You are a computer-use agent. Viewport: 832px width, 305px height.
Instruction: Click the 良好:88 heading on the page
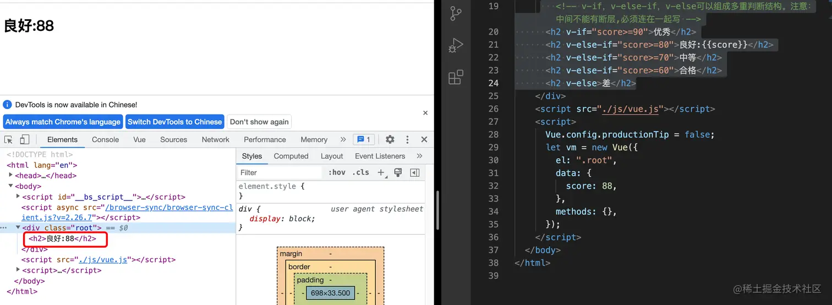[x=29, y=25]
